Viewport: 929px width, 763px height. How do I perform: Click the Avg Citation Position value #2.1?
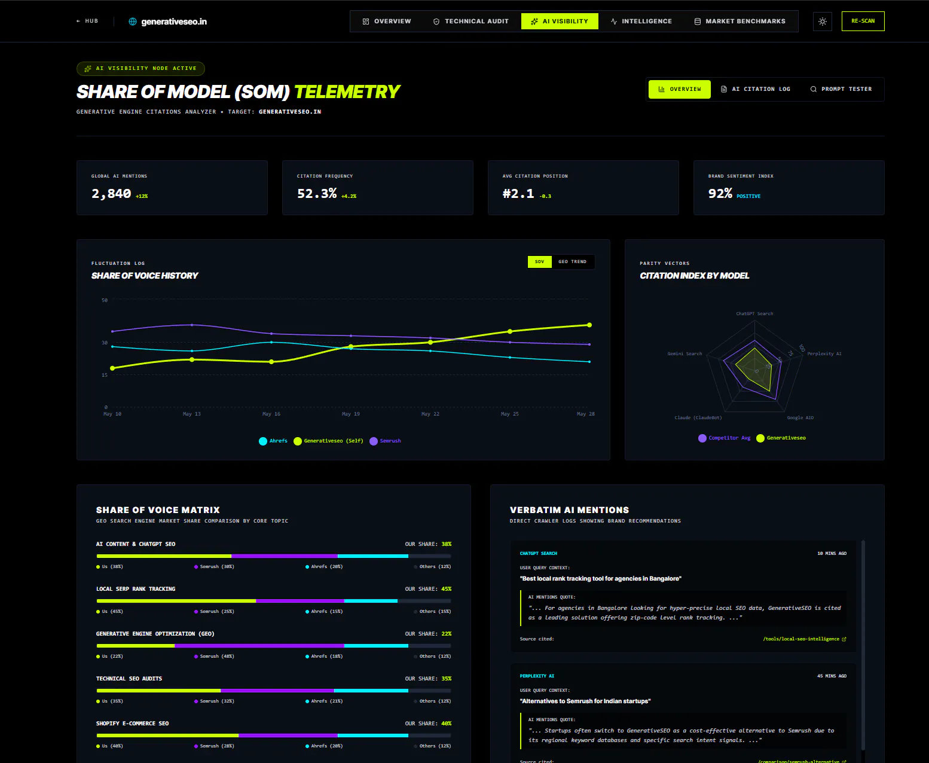518,194
